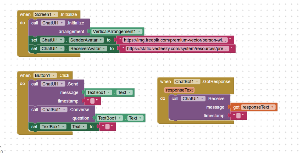This screenshot has width=302, height=153.
Task: Open ChatUI1 dropdown in the Send call block
Action: pyautogui.click(x=62, y=84)
